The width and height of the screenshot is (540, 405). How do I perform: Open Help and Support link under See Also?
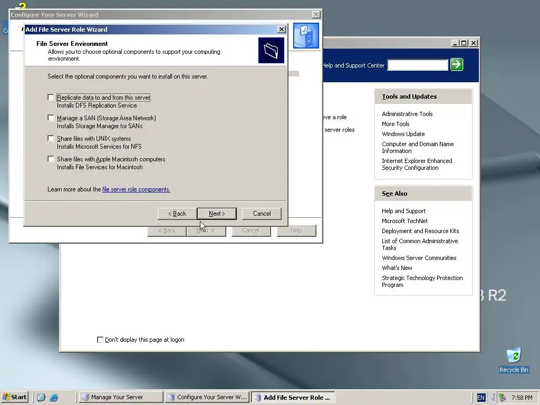click(x=403, y=211)
